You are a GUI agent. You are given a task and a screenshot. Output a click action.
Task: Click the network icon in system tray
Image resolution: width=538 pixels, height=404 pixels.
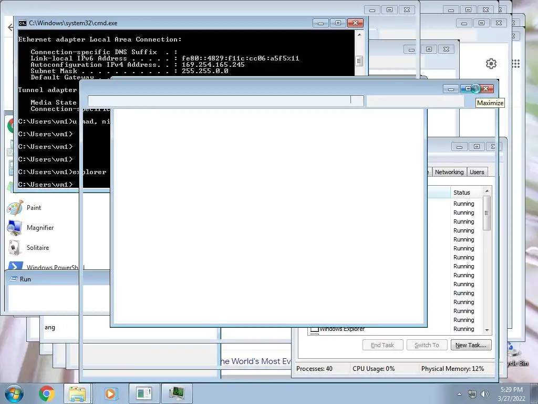coord(472,394)
